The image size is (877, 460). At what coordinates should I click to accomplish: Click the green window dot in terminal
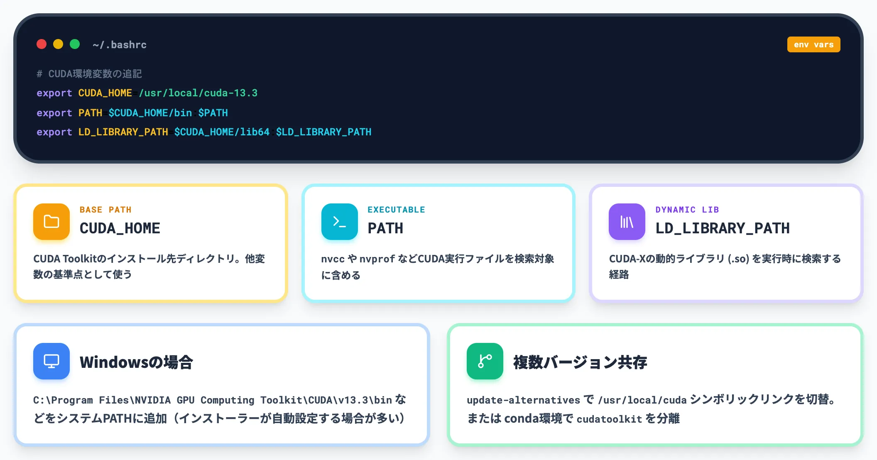[x=75, y=44]
